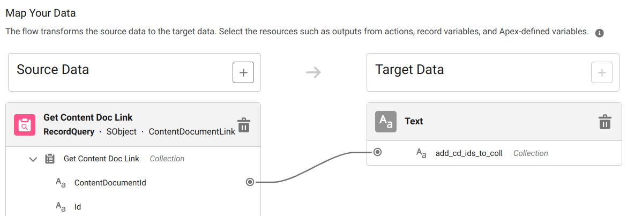The width and height of the screenshot is (627, 216).
Task: Click the Get Content Doc Link header title
Action: click(x=88, y=117)
